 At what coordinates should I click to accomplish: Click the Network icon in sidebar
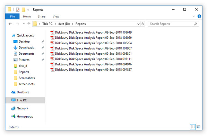click(x=14, y=108)
